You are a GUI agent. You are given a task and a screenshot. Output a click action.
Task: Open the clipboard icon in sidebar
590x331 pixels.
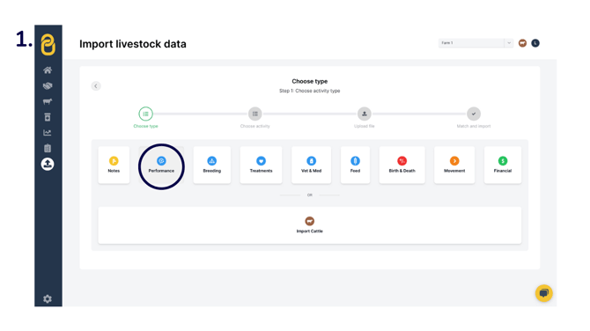coord(48,148)
